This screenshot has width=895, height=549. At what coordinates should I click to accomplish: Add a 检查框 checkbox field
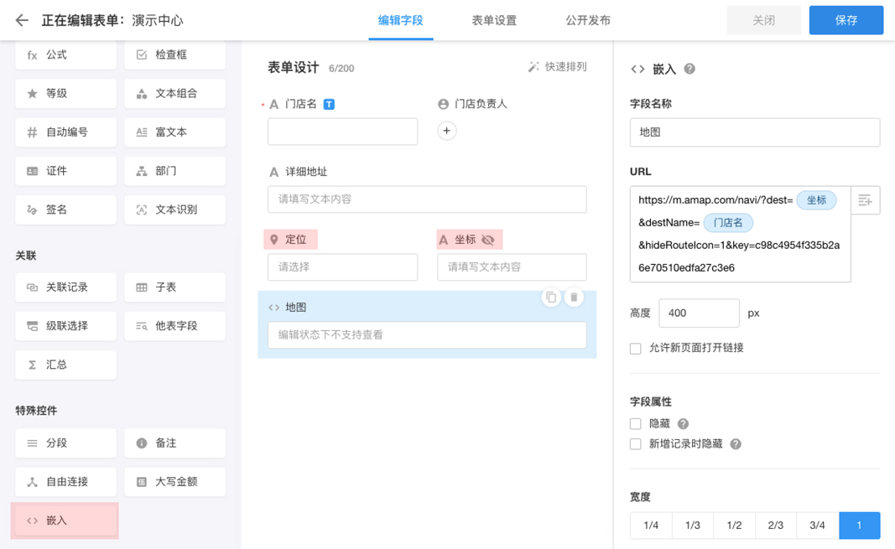(174, 54)
